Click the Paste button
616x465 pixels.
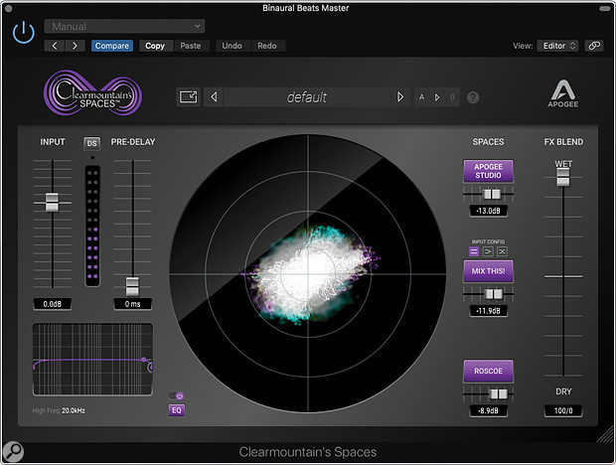pyautogui.click(x=191, y=46)
